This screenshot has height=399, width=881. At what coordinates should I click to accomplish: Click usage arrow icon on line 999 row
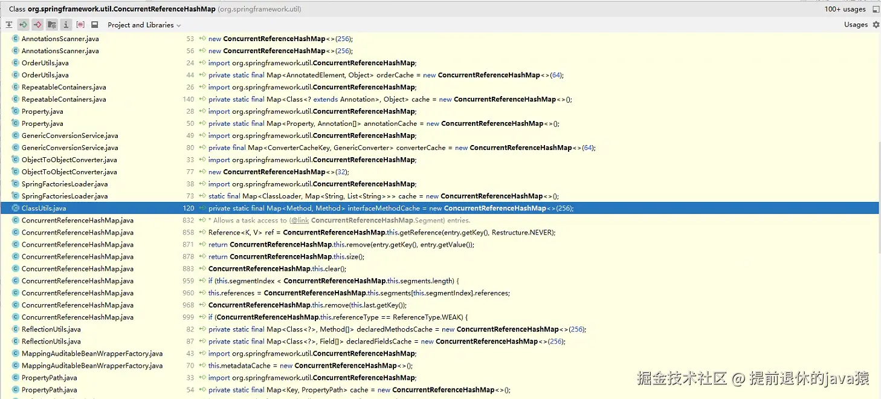point(202,317)
